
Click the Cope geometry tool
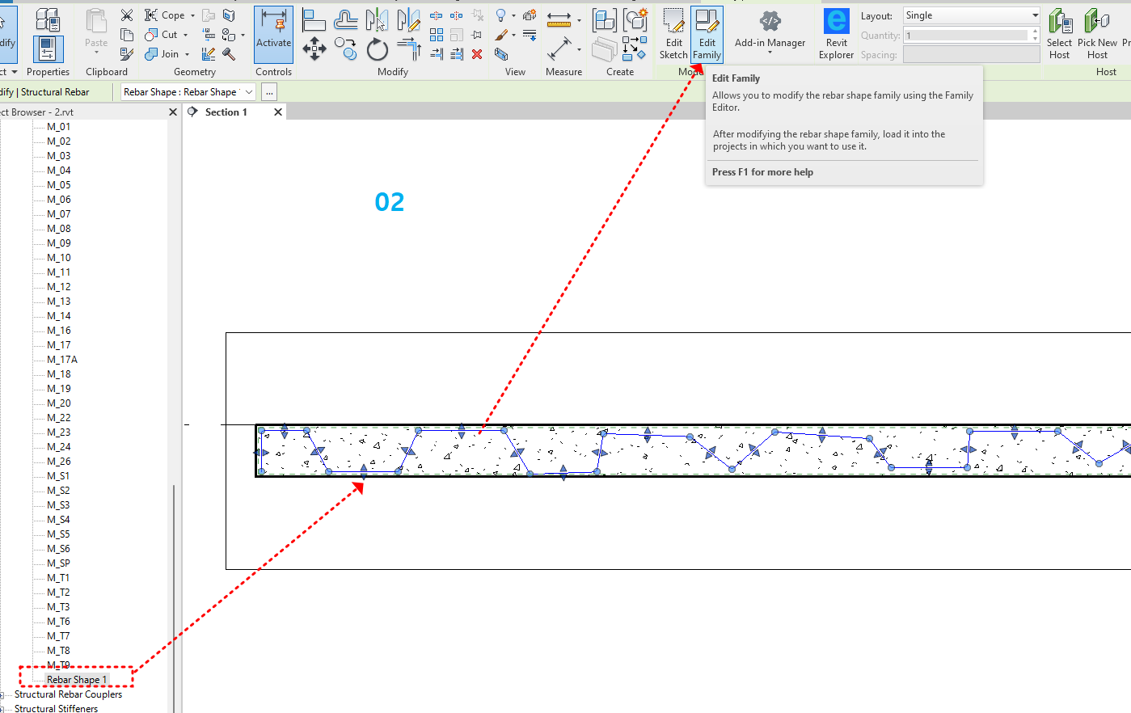(x=165, y=15)
